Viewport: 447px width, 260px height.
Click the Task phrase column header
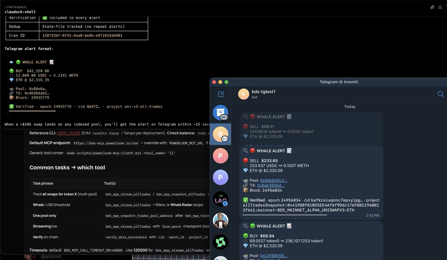point(42,183)
